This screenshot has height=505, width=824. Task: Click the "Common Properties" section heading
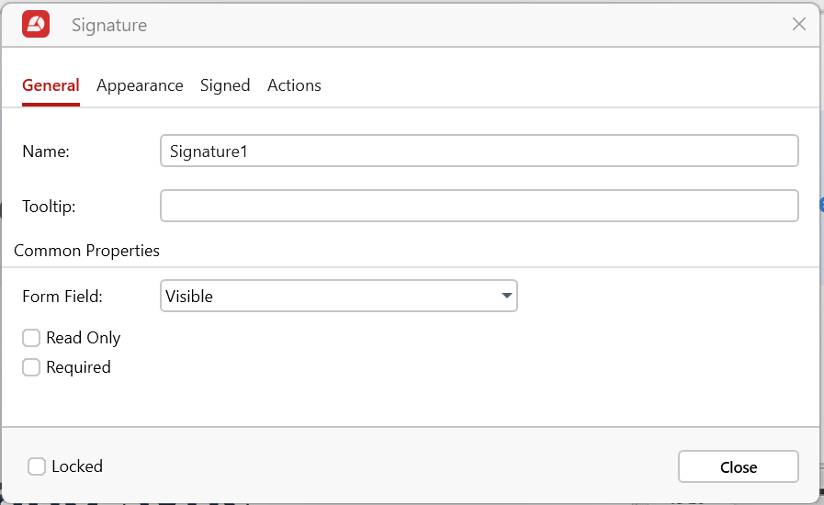[87, 251]
